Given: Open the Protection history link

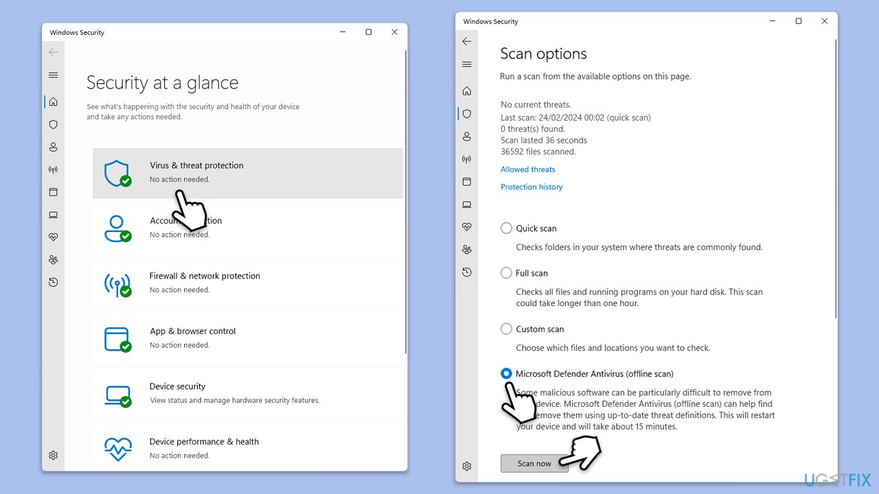Looking at the screenshot, I should coord(532,187).
